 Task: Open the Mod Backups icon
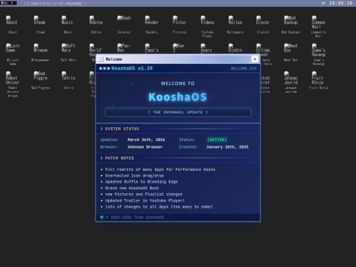pos(291,25)
